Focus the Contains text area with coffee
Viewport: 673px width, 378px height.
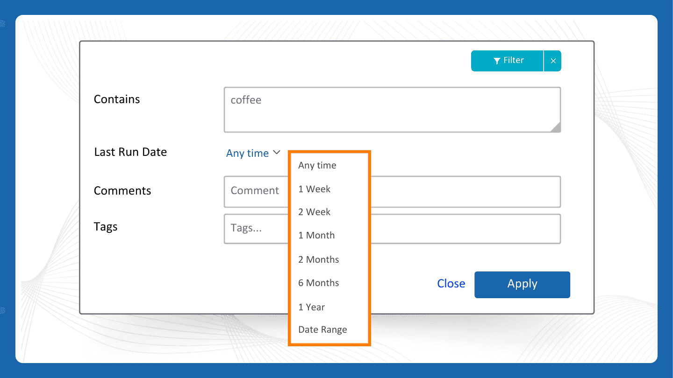tap(392, 110)
